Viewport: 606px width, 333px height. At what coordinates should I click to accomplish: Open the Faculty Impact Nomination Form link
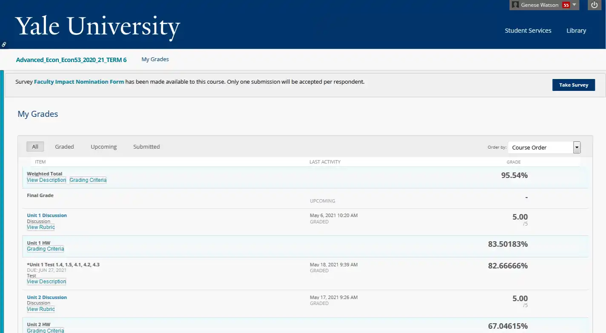tap(79, 82)
